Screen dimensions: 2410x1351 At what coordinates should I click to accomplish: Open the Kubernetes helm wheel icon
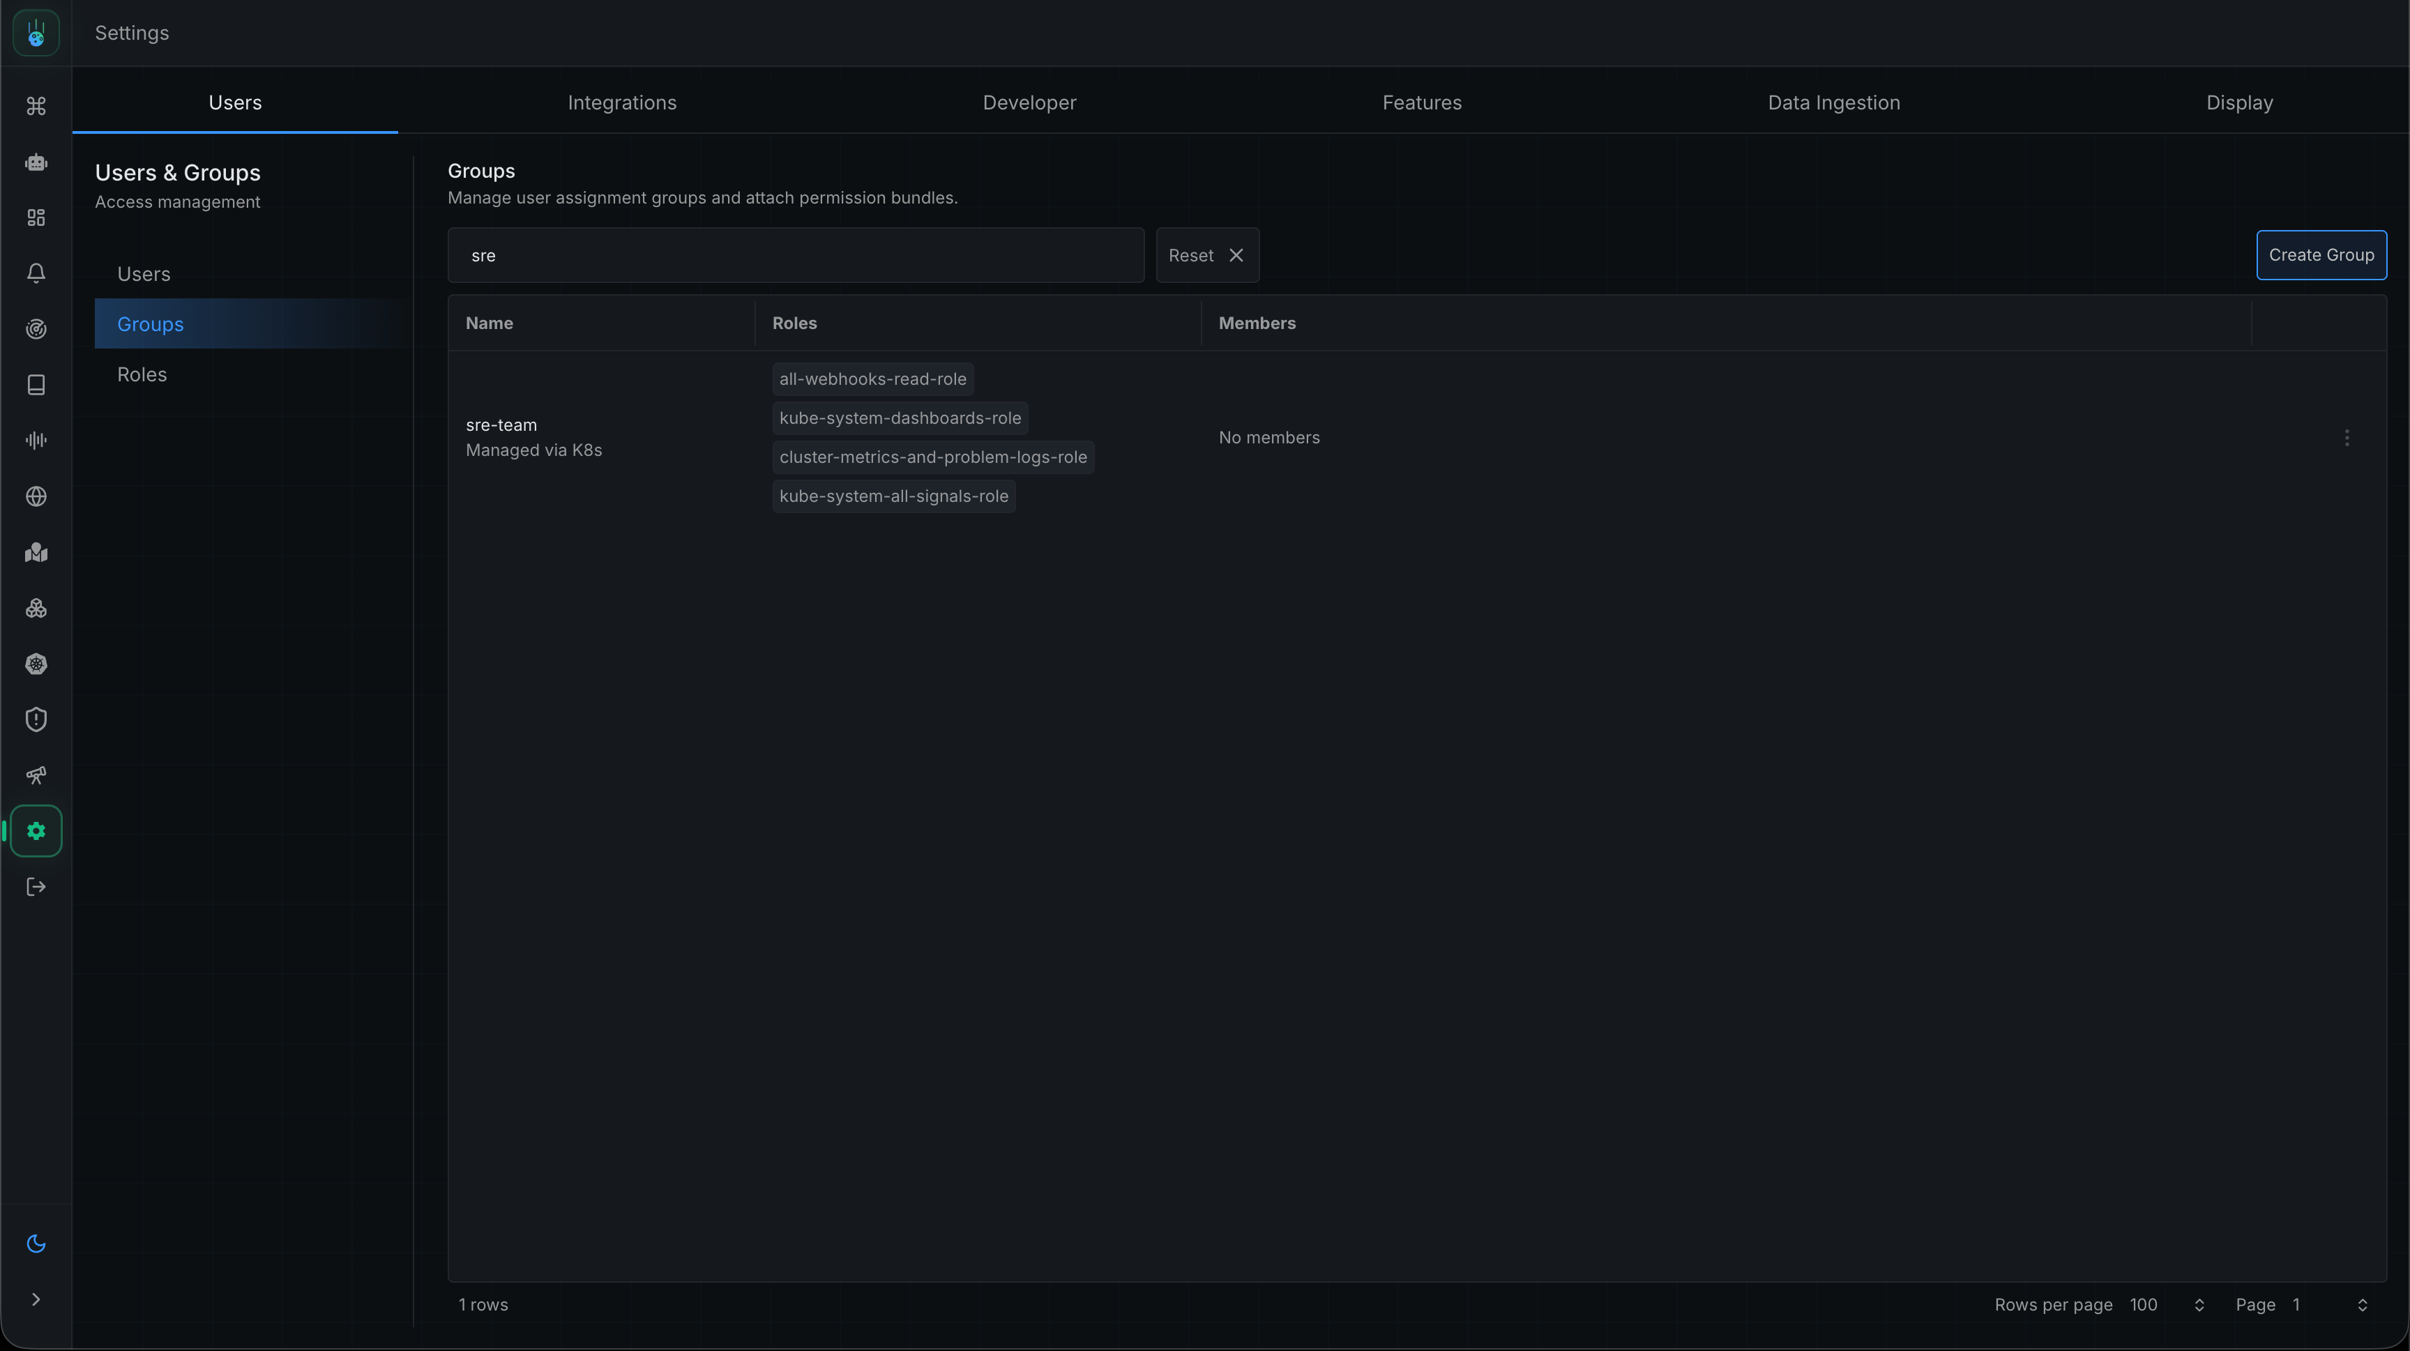click(x=36, y=664)
